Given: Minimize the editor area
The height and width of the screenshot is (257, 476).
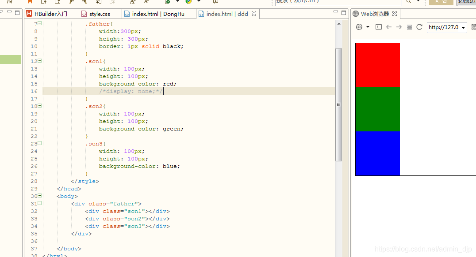Looking at the screenshot, I should click(x=335, y=12).
